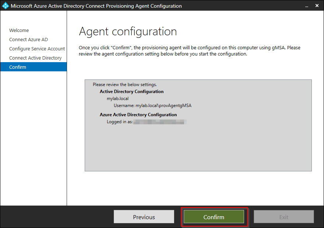The height and width of the screenshot is (228, 324).
Task: Click the mylab.local domain entry
Action: [x=117, y=99]
